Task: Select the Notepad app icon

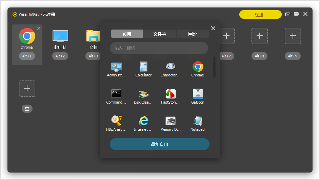Action: coord(198,121)
